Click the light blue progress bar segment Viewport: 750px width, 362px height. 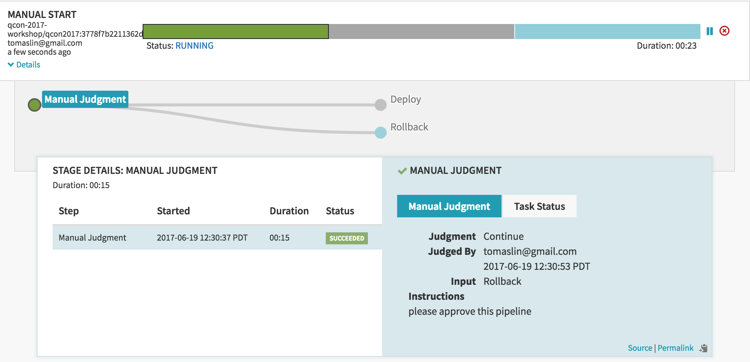pos(607,31)
